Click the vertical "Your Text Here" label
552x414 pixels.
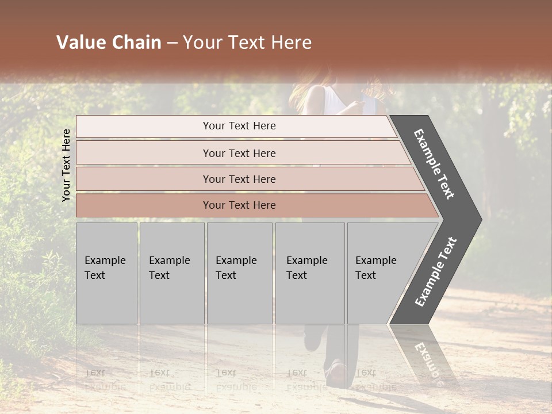[x=66, y=165]
